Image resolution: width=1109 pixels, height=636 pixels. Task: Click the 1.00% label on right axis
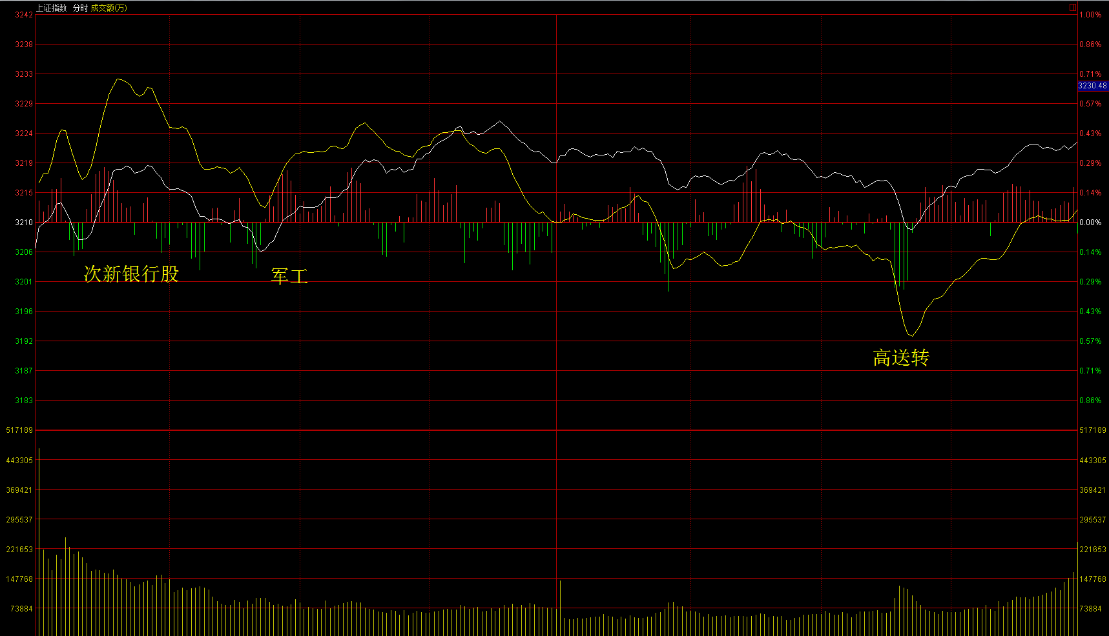click(x=1090, y=15)
